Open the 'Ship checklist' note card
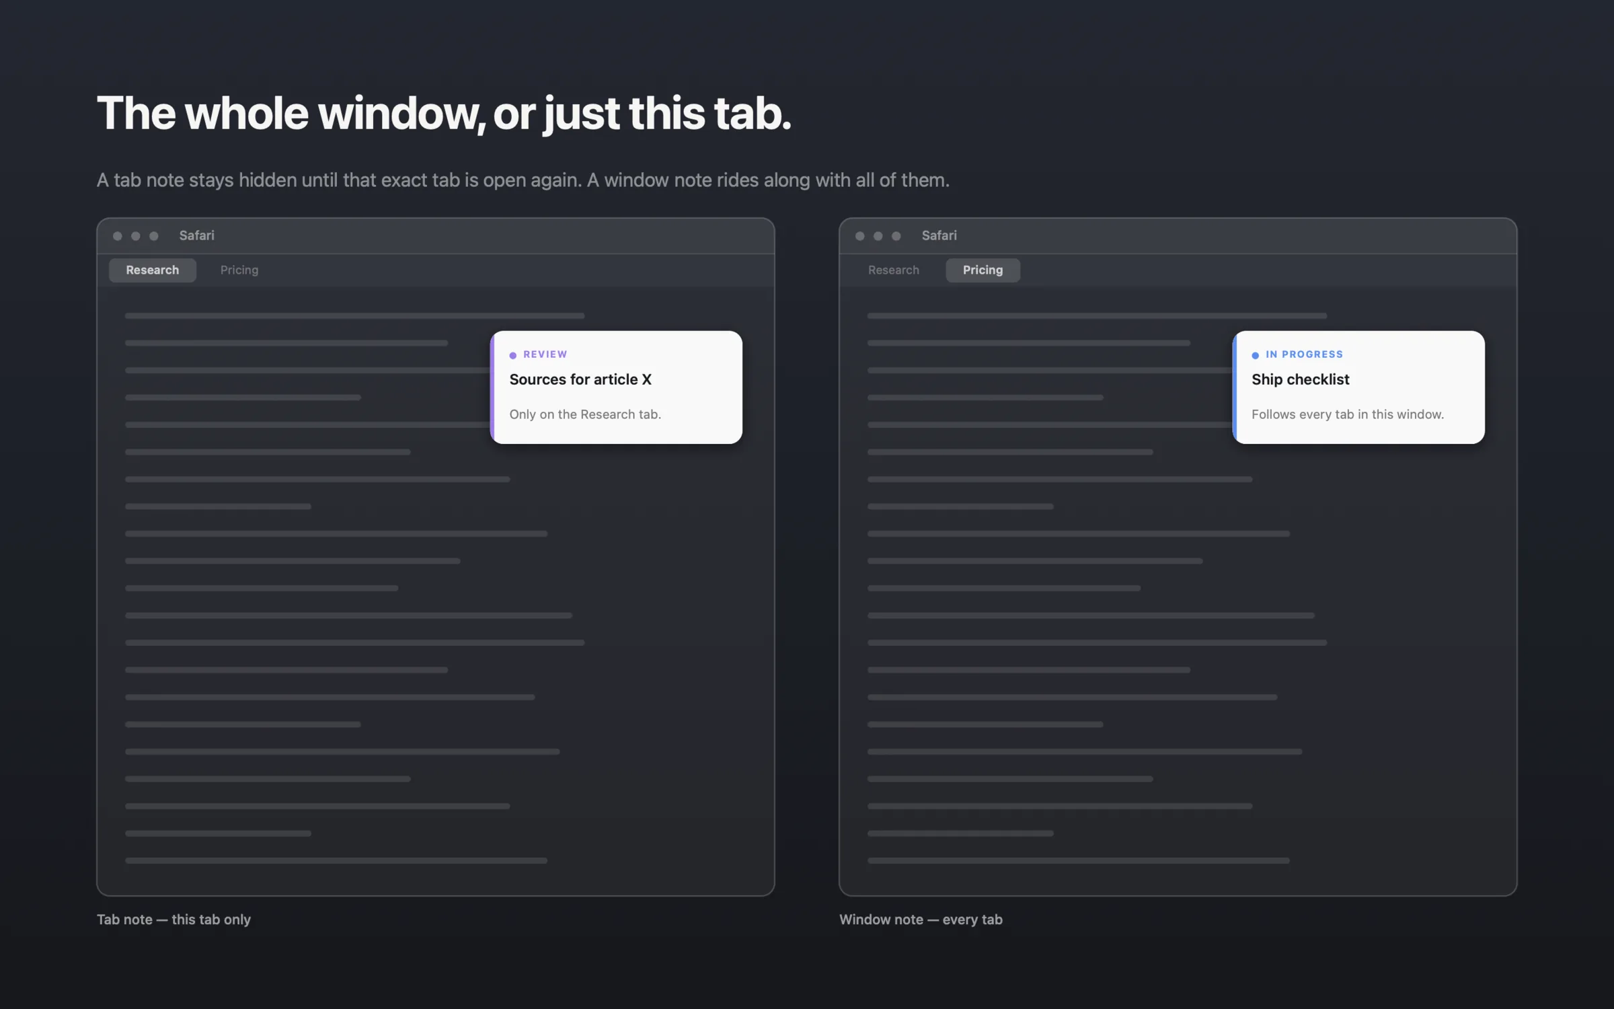The image size is (1614, 1009). (x=1358, y=387)
